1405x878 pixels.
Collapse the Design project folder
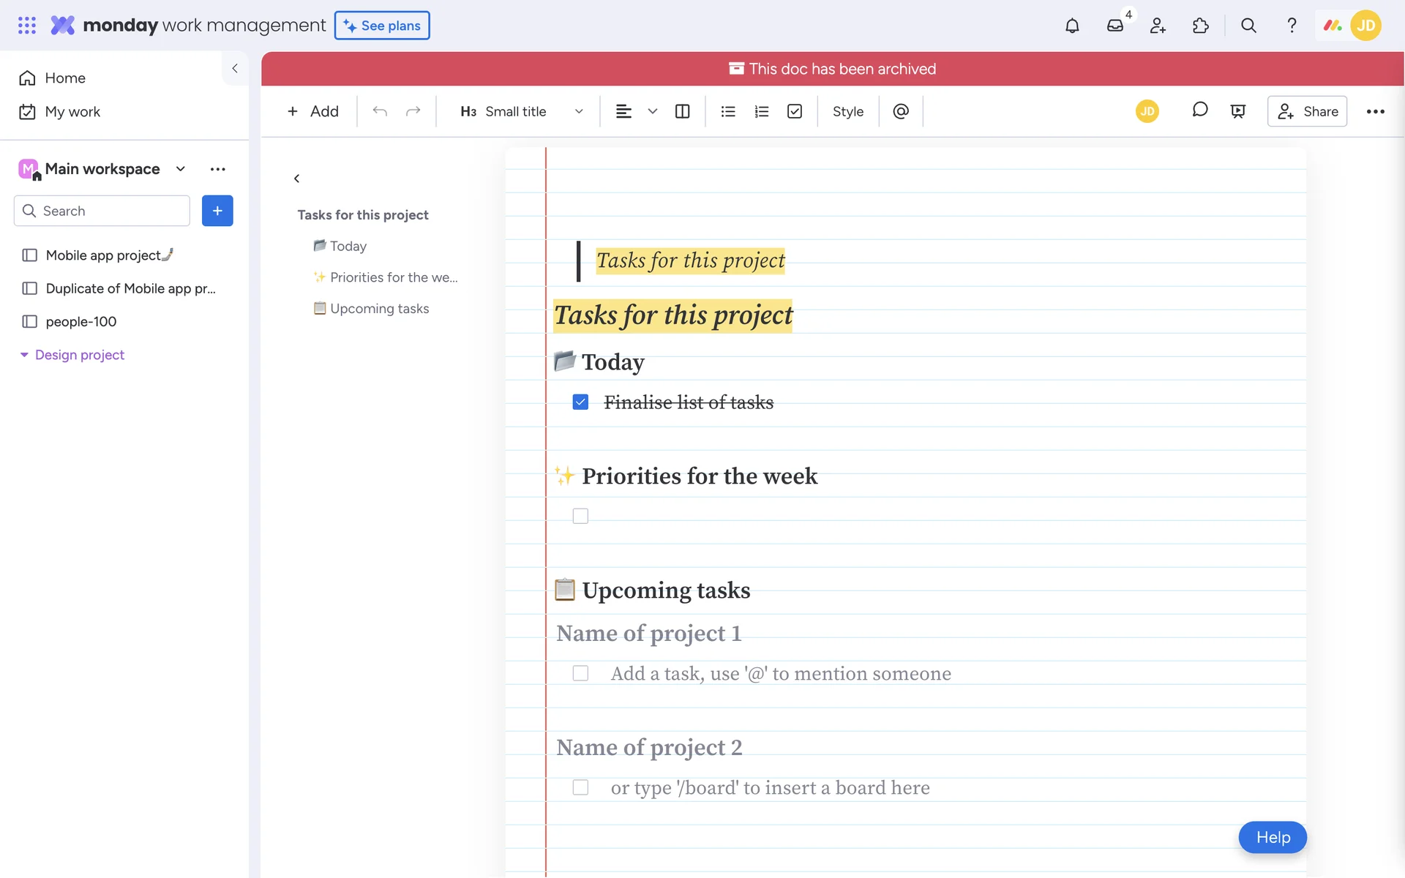pos(24,355)
